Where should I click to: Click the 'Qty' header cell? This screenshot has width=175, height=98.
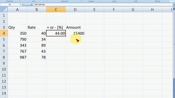pyautogui.click(x=17, y=27)
